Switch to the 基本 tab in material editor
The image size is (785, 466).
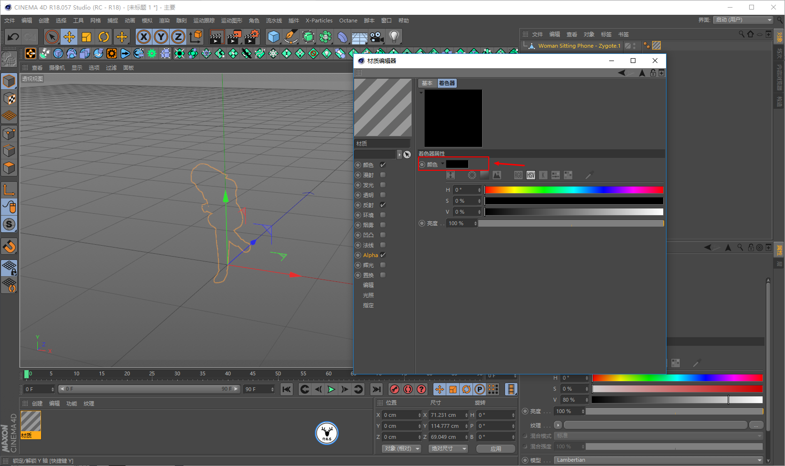pyautogui.click(x=427, y=83)
